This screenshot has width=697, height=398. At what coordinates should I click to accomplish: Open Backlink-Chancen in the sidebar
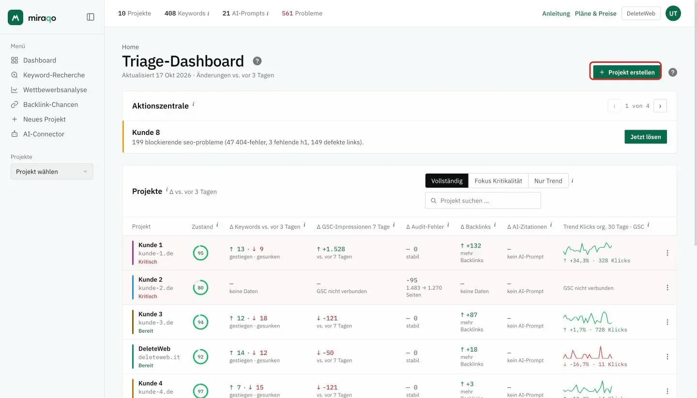click(x=52, y=104)
